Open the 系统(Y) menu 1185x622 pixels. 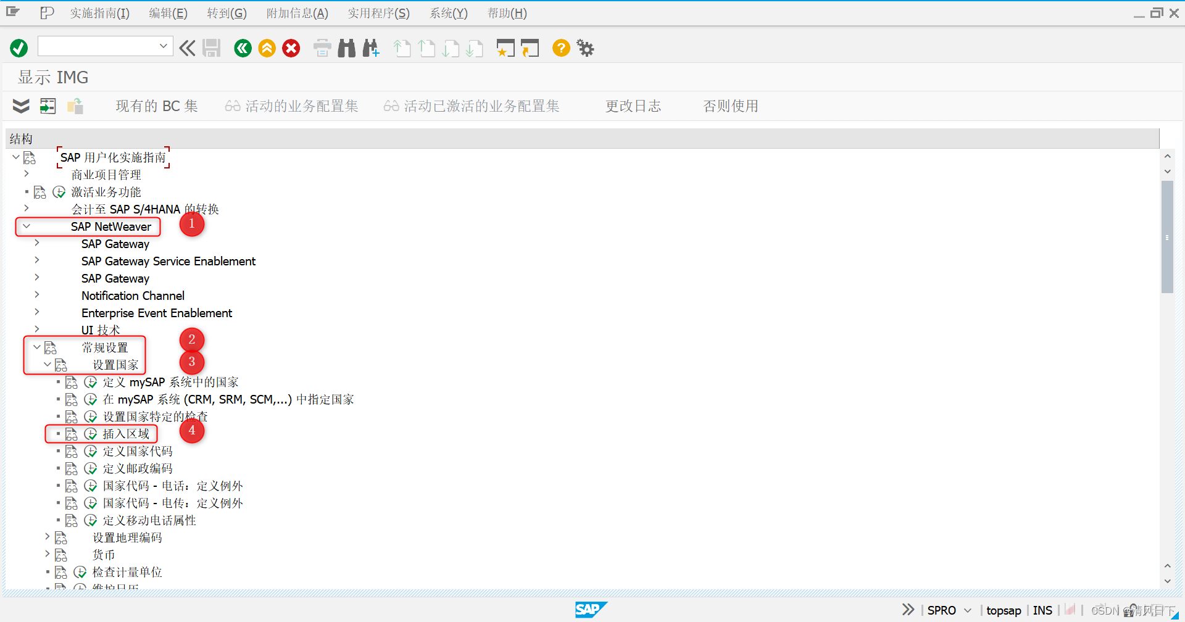pyautogui.click(x=449, y=13)
